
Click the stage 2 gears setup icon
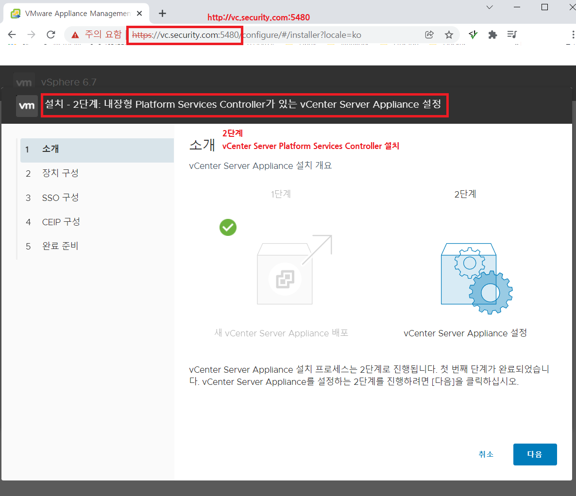476,278
